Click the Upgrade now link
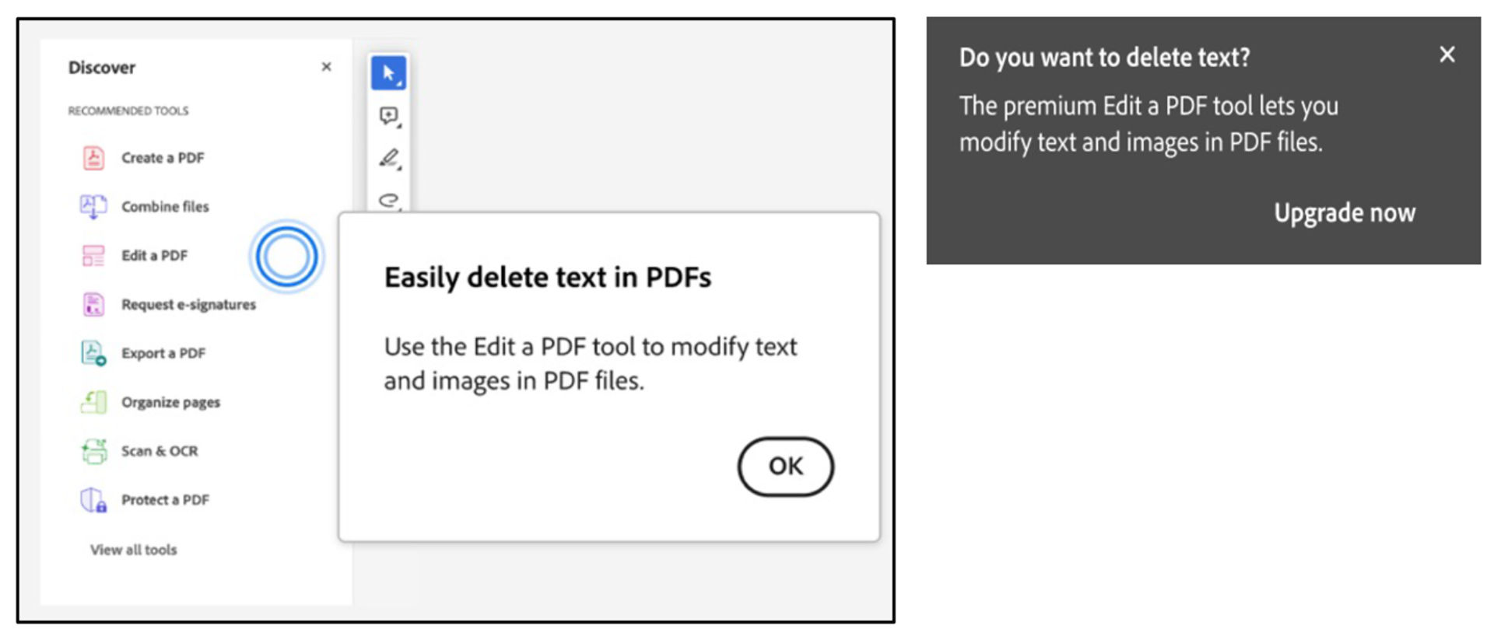The width and height of the screenshot is (1494, 640). pyautogui.click(x=1345, y=212)
